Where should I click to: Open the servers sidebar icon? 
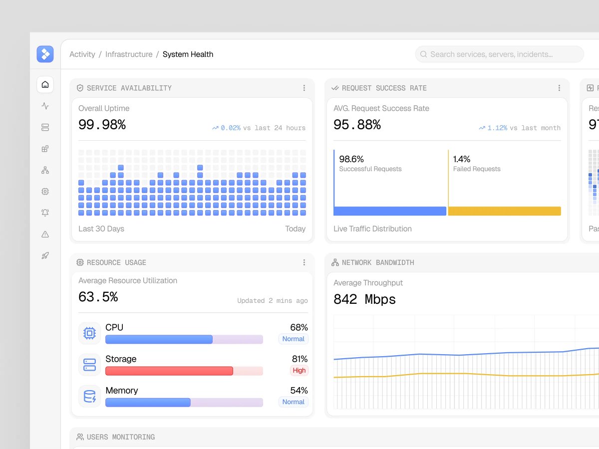45,127
